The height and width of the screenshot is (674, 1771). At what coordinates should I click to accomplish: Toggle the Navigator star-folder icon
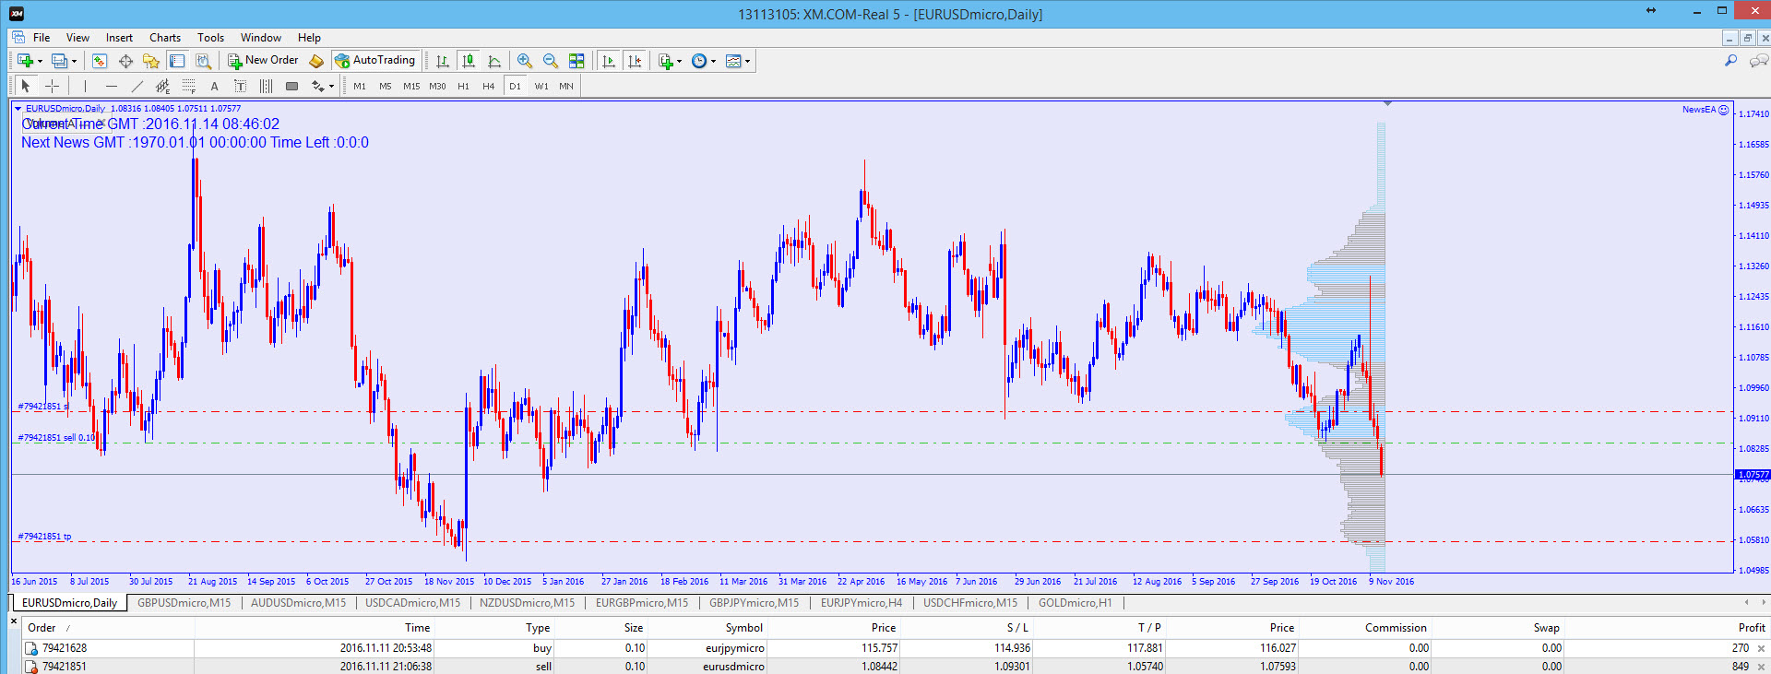[x=151, y=61]
